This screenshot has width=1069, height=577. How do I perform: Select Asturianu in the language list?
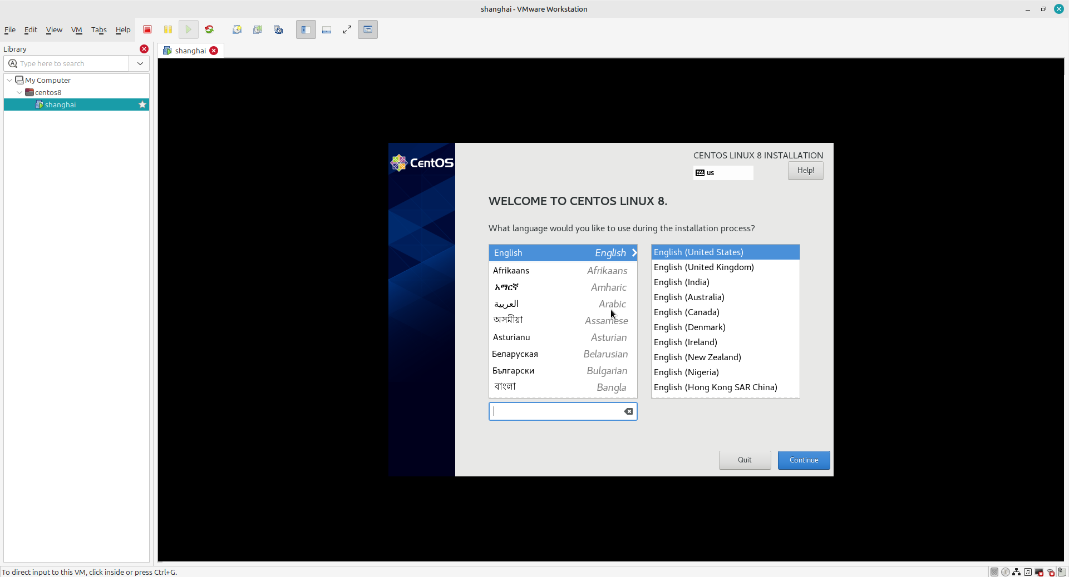(563, 337)
